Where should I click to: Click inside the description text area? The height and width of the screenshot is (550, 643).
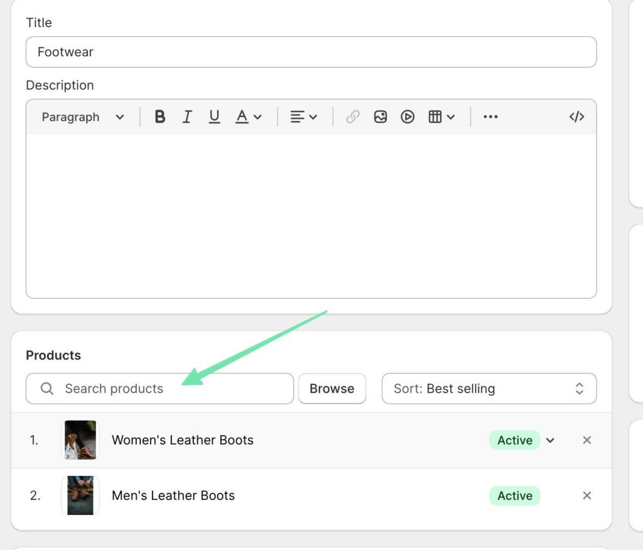(x=311, y=216)
